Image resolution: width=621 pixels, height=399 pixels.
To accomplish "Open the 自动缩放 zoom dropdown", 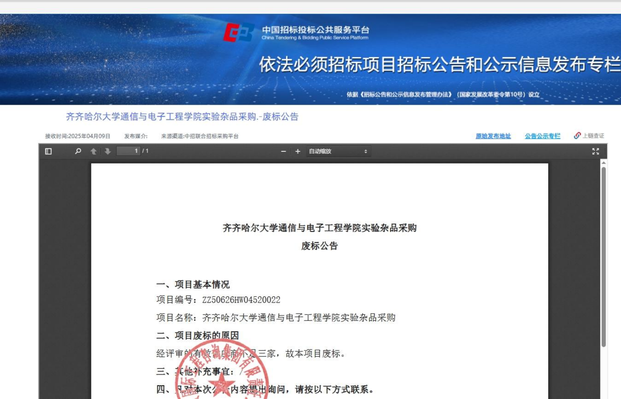I will 338,151.
